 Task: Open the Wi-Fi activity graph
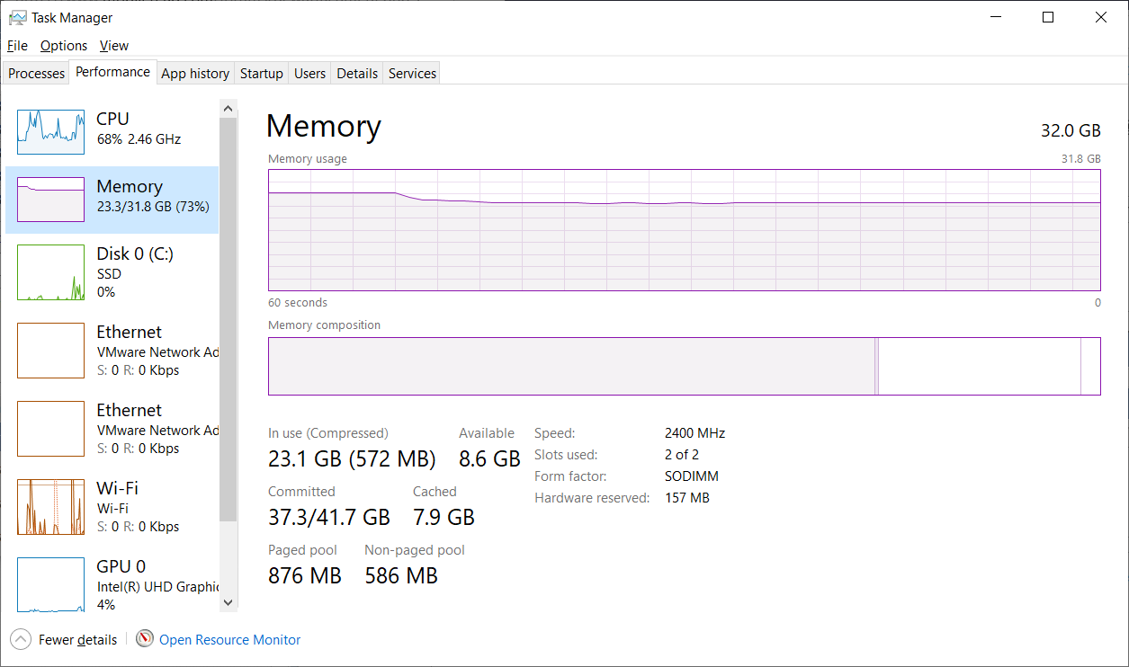[x=50, y=507]
